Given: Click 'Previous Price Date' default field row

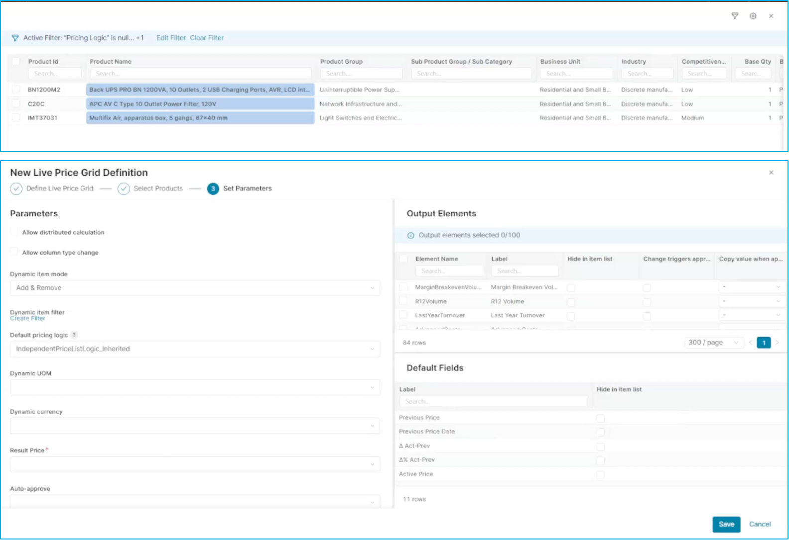Looking at the screenshot, I should [427, 432].
